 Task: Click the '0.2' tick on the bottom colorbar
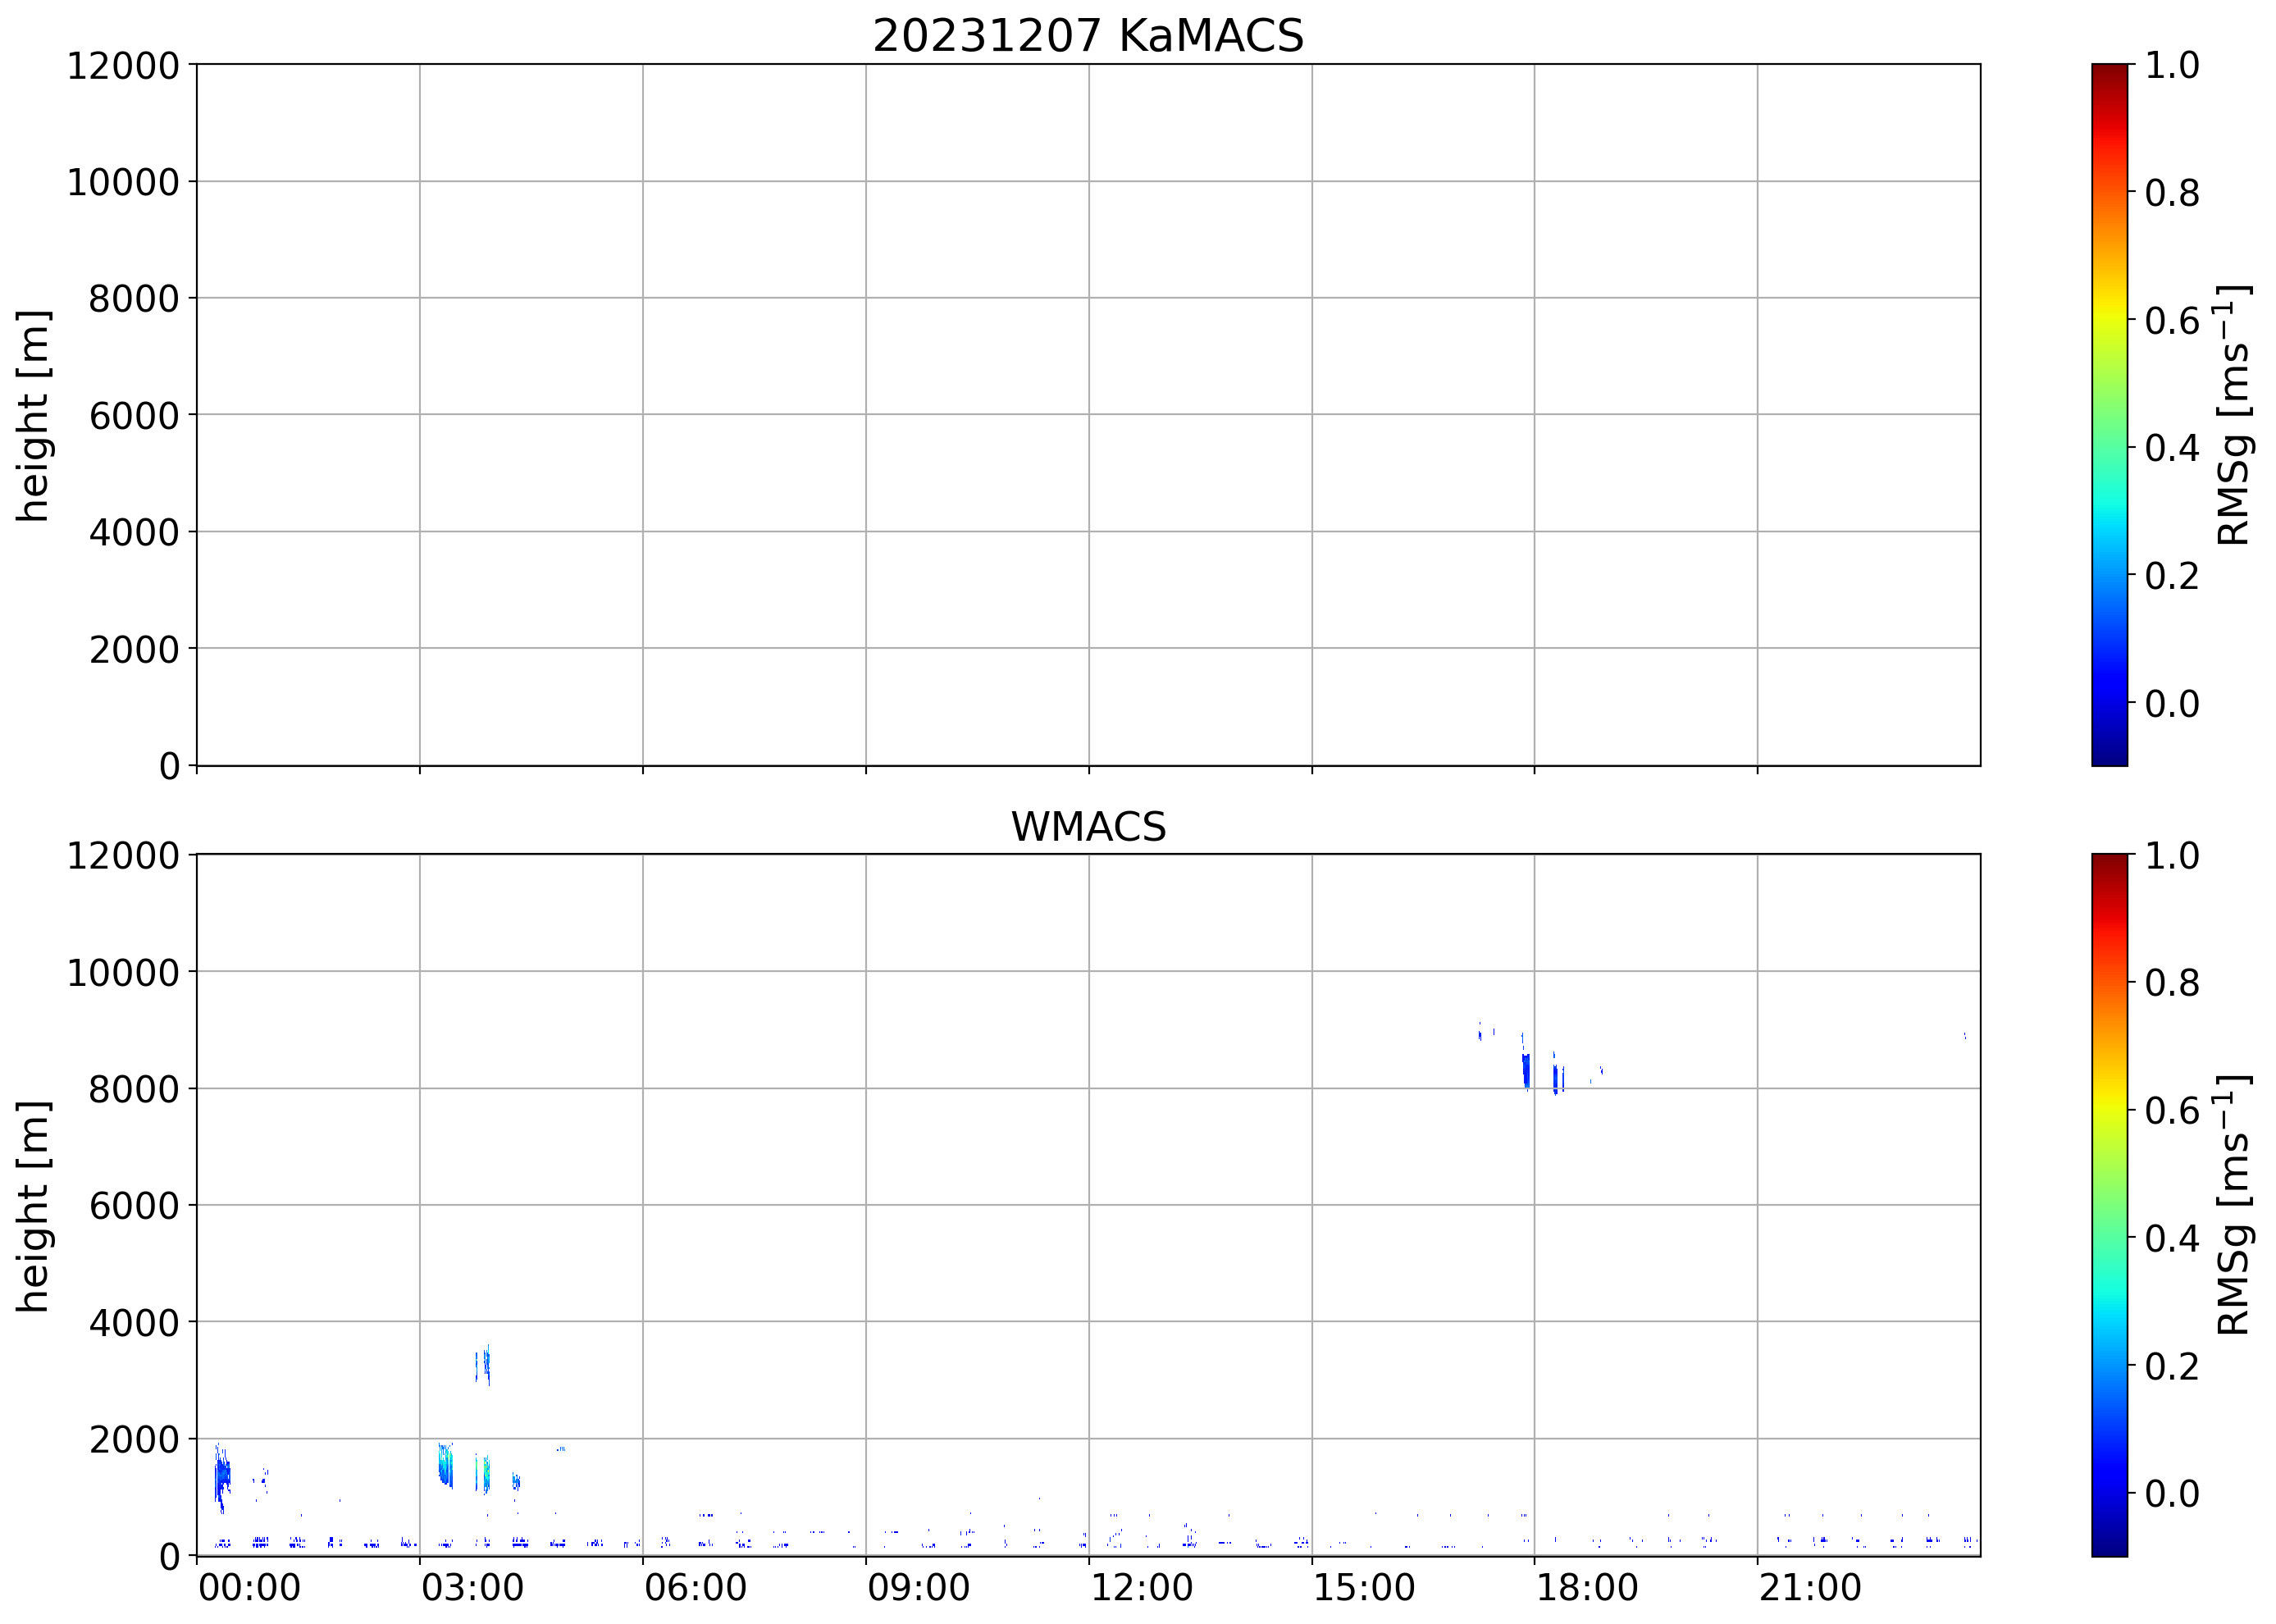pyautogui.click(x=2171, y=1366)
